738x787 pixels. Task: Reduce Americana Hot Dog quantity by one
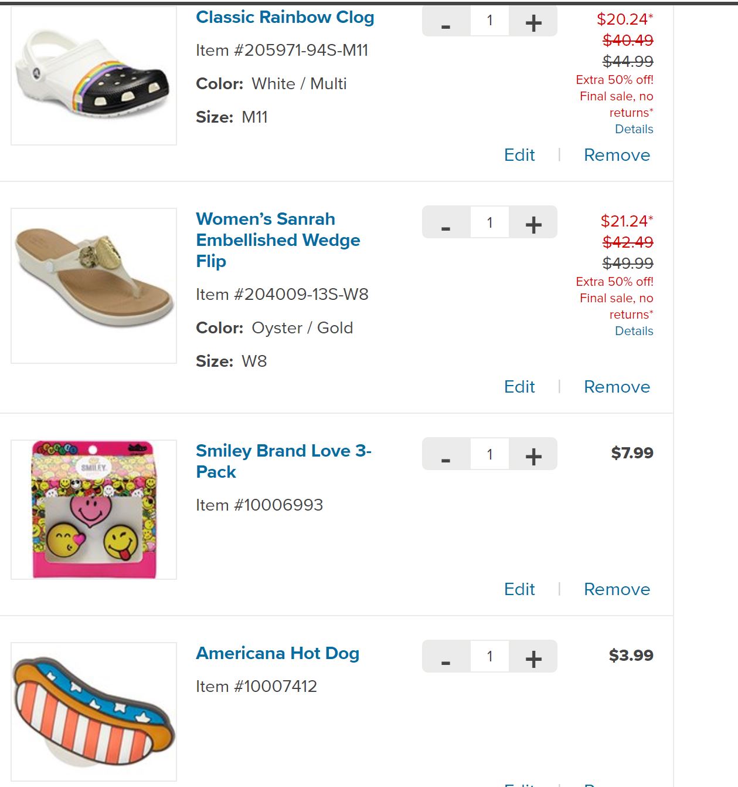click(x=446, y=658)
